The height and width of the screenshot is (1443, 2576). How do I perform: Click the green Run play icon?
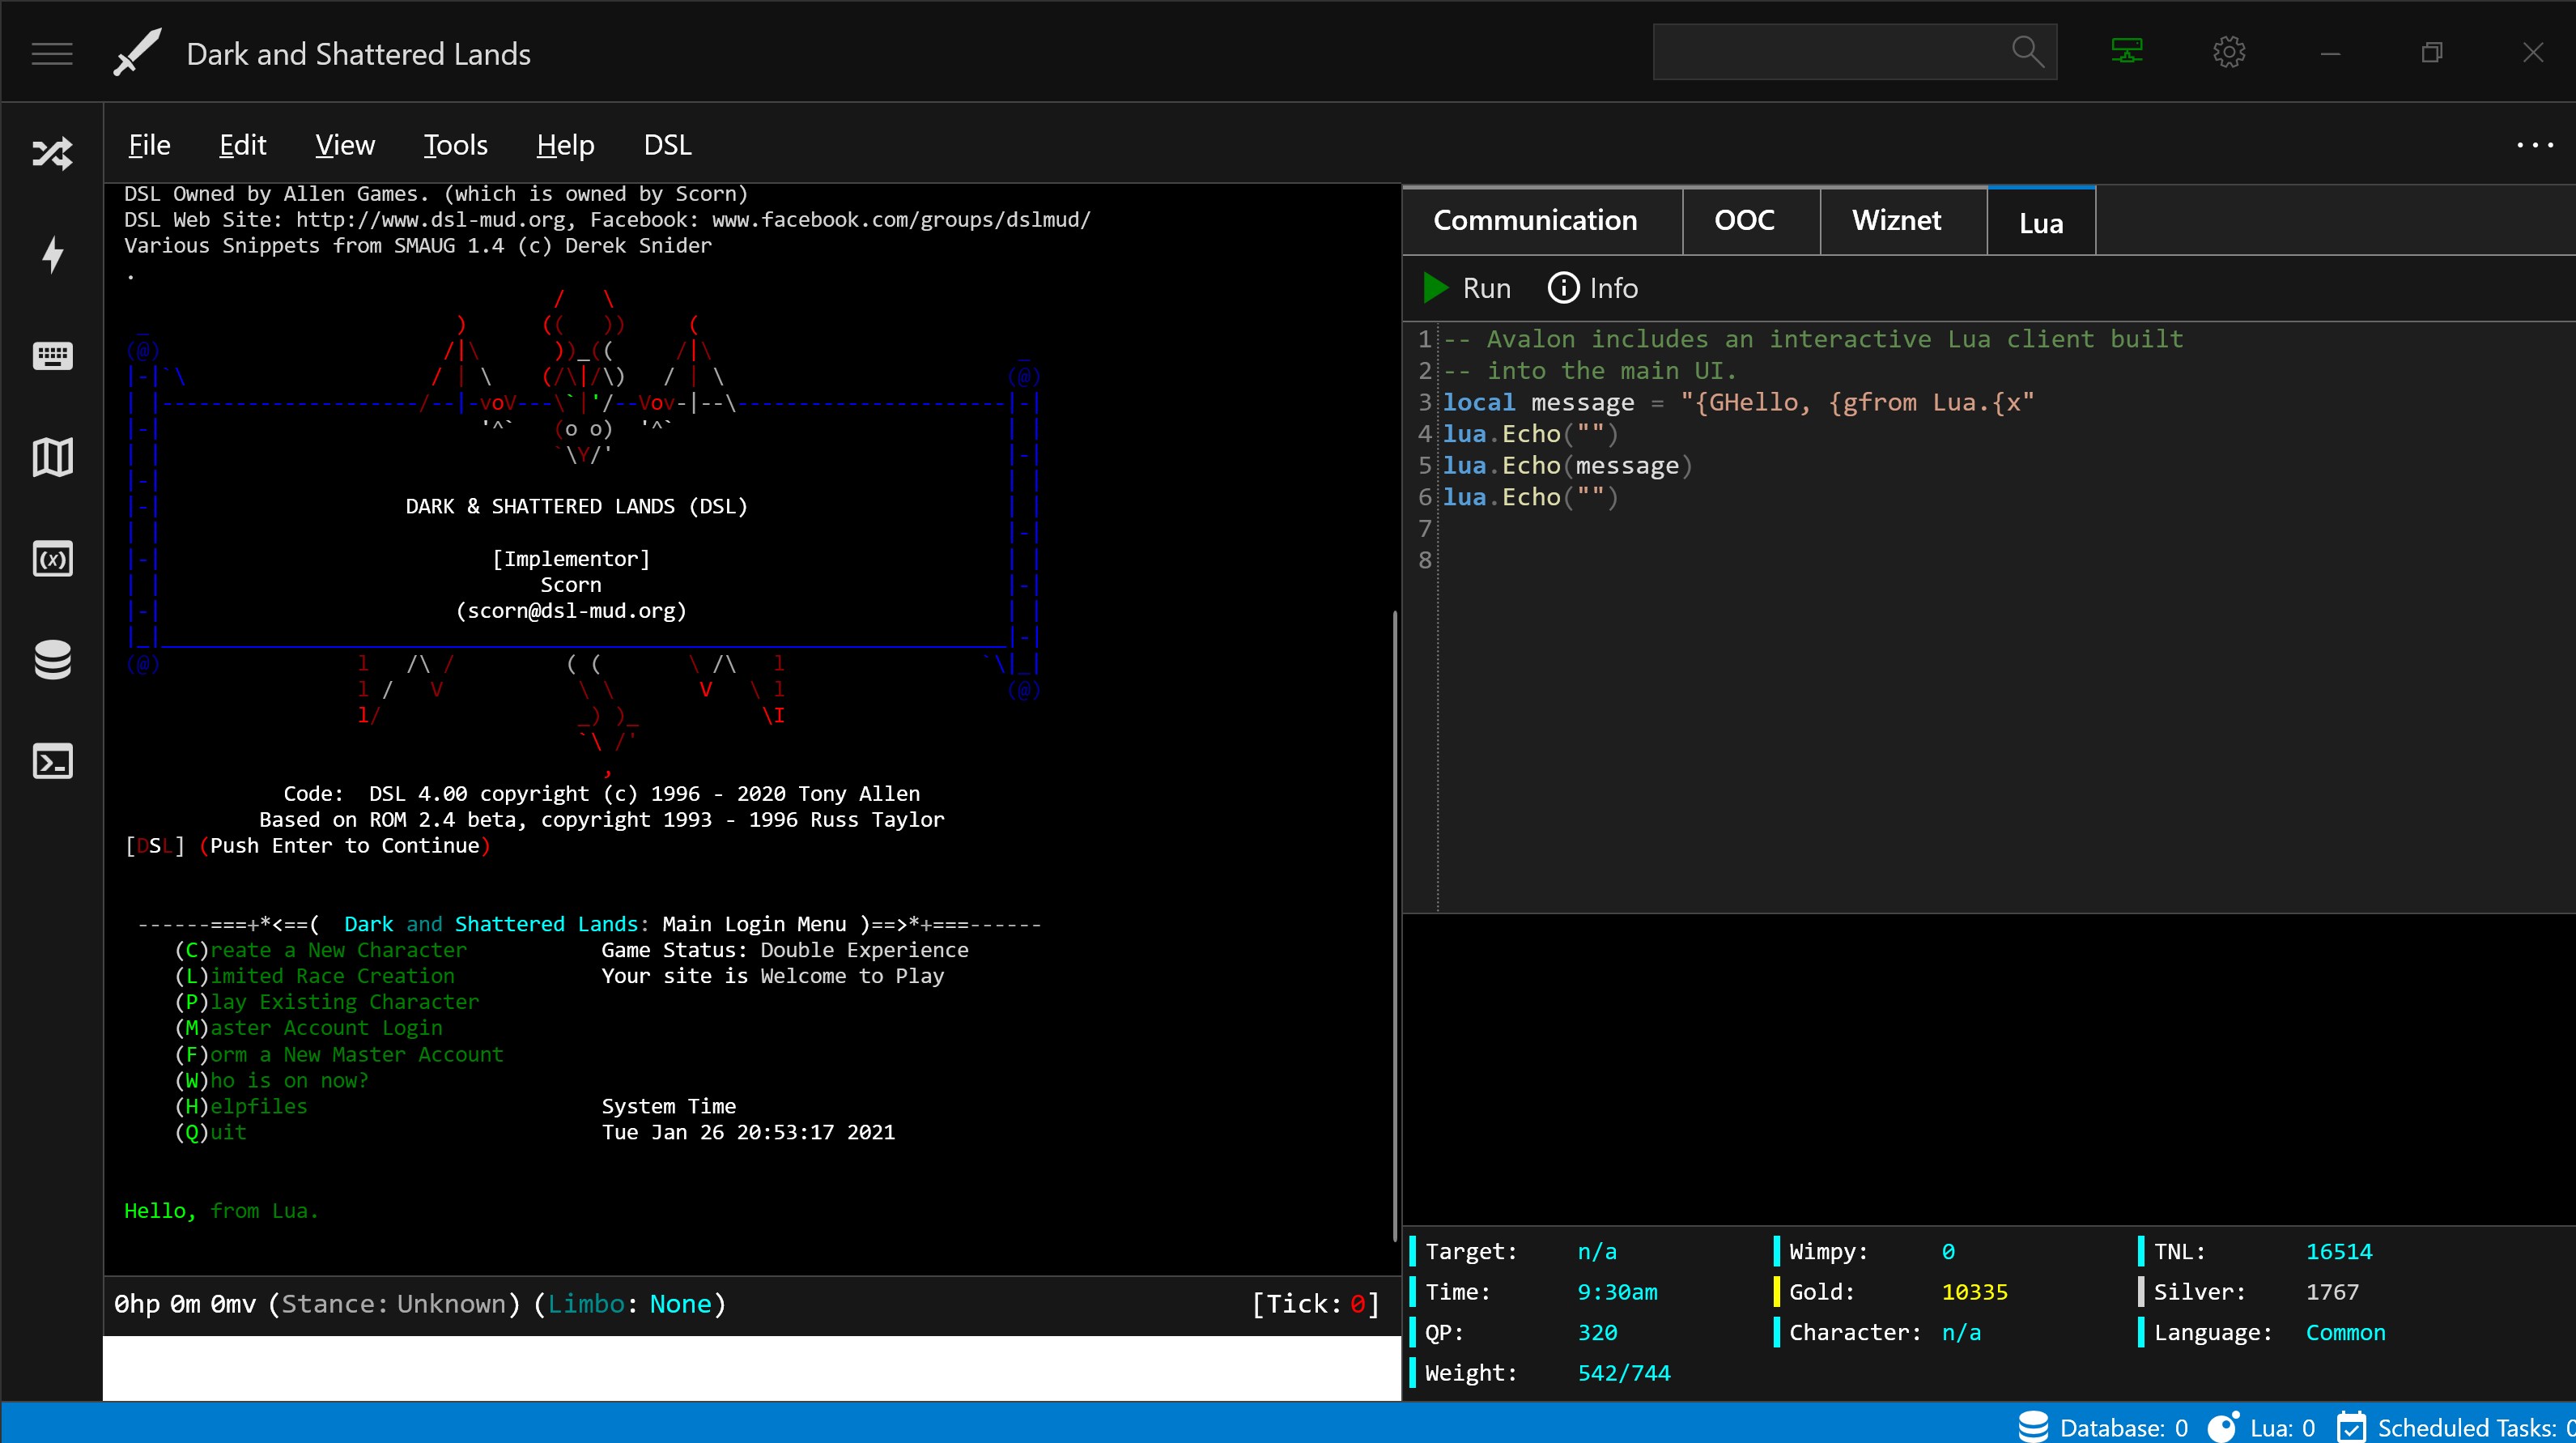[1435, 288]
